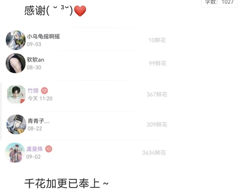The width and height of the screenshot is (241, 194).
Task: Open 虞曼殊 profile avatar
Action: [15, 153]
